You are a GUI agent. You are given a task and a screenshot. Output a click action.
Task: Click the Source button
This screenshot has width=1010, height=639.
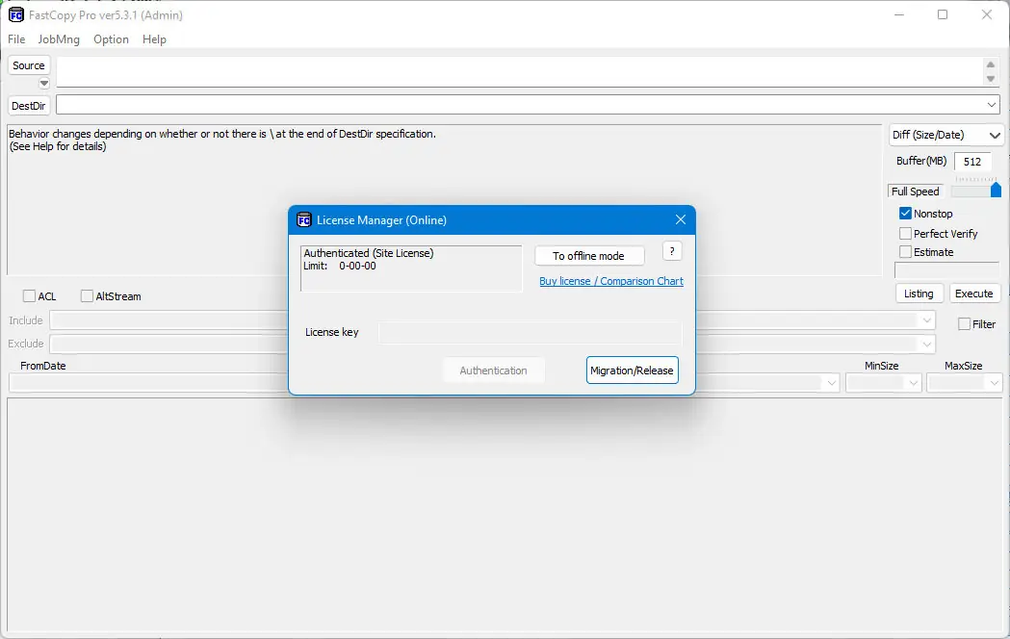(x=28, y=65)
